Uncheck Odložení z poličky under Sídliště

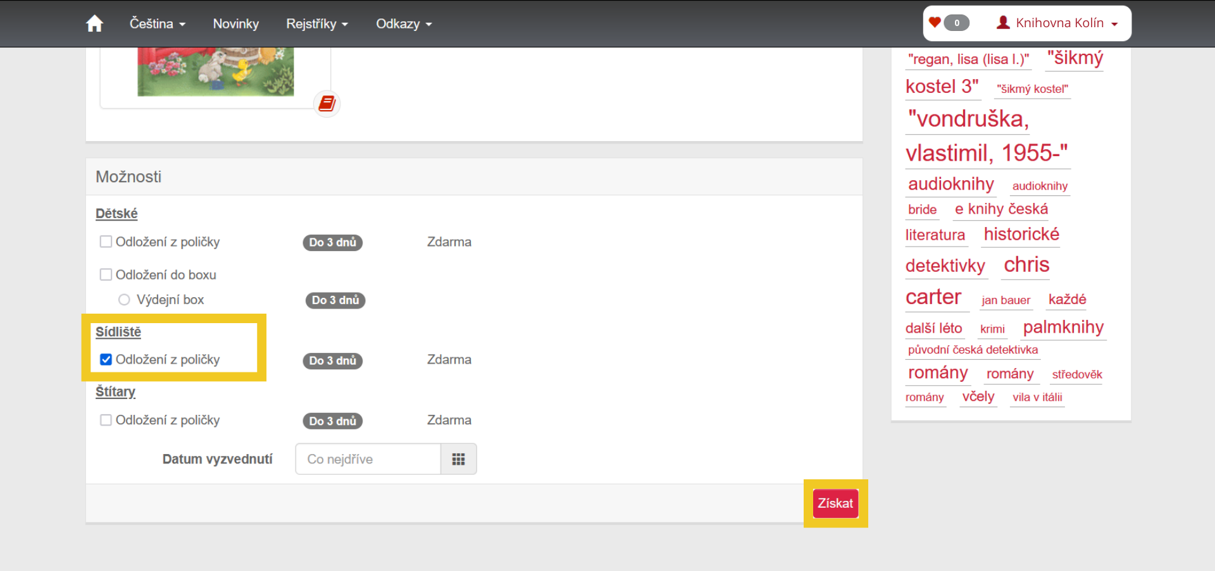point(106,359)
